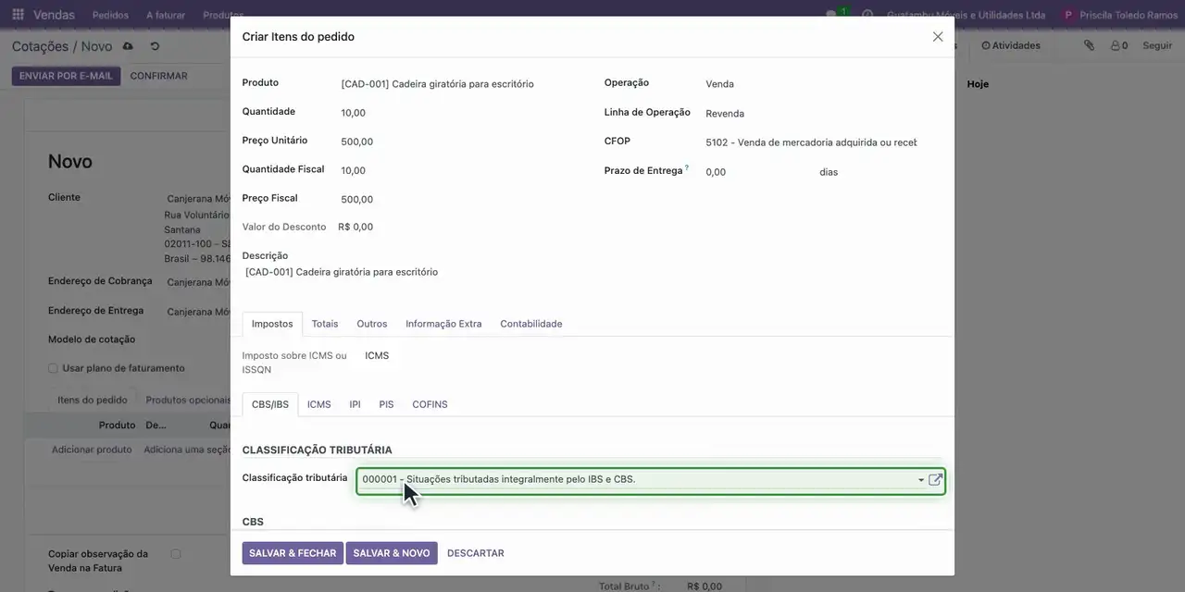
Task: Click the Prazo de Entrega value field
Action: tap(757, 172)
